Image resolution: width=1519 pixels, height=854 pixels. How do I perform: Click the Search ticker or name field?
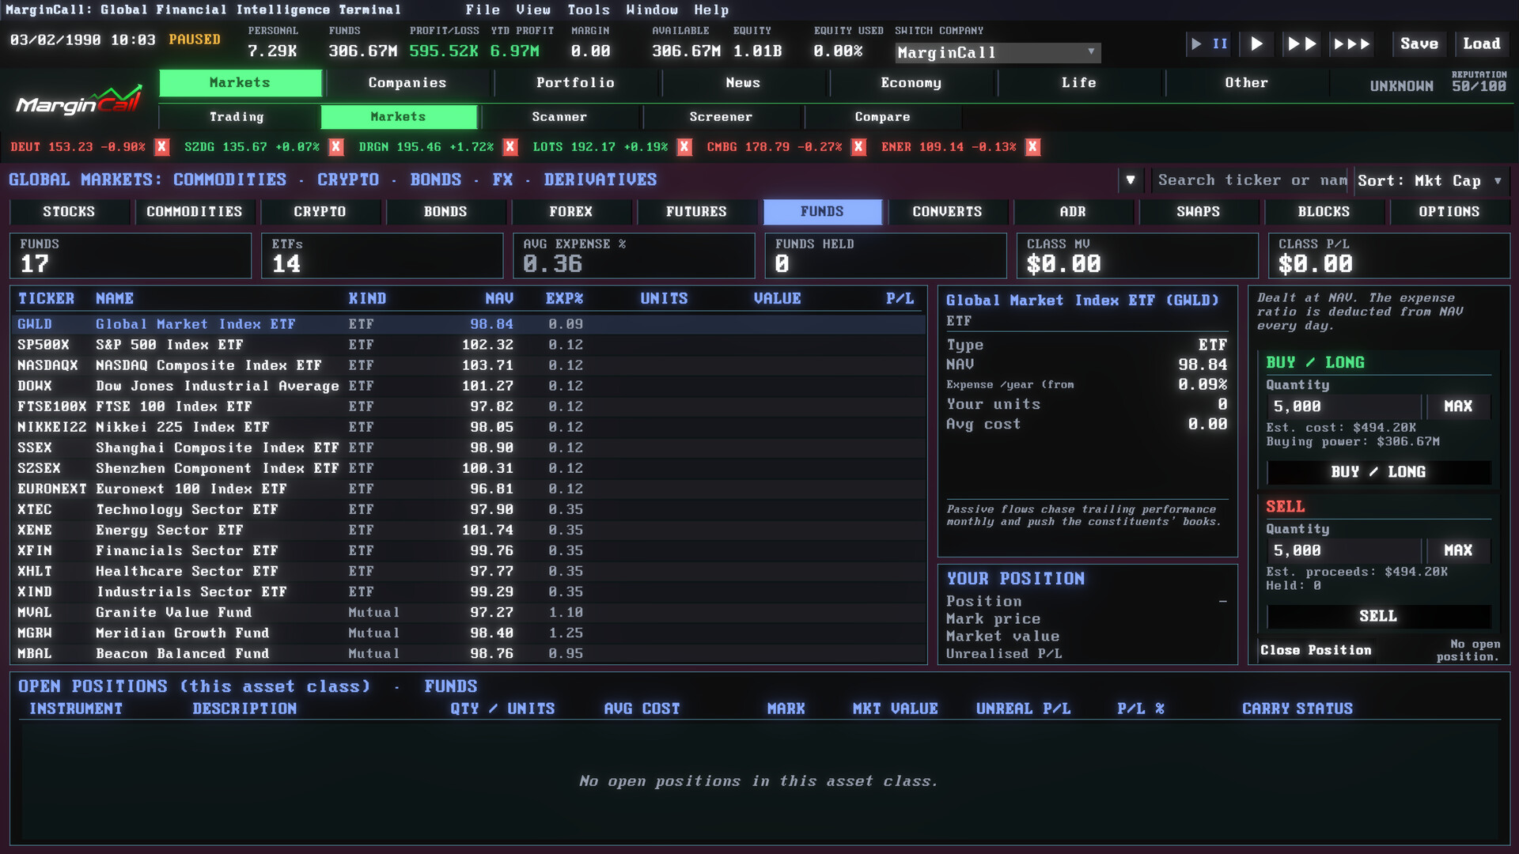pyautogui.click(x=1252, y=180)
